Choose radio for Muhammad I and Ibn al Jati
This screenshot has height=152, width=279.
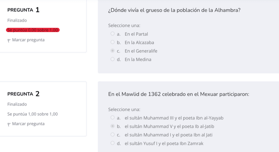coord(113,135)
